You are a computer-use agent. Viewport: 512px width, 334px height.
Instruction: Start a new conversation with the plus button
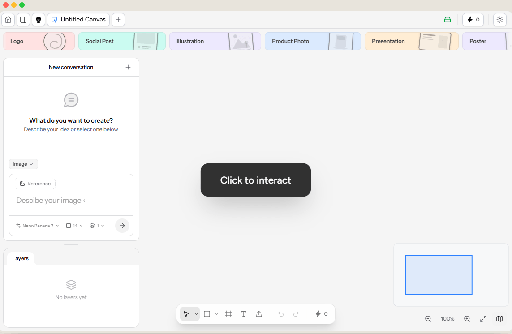(128, 67)
